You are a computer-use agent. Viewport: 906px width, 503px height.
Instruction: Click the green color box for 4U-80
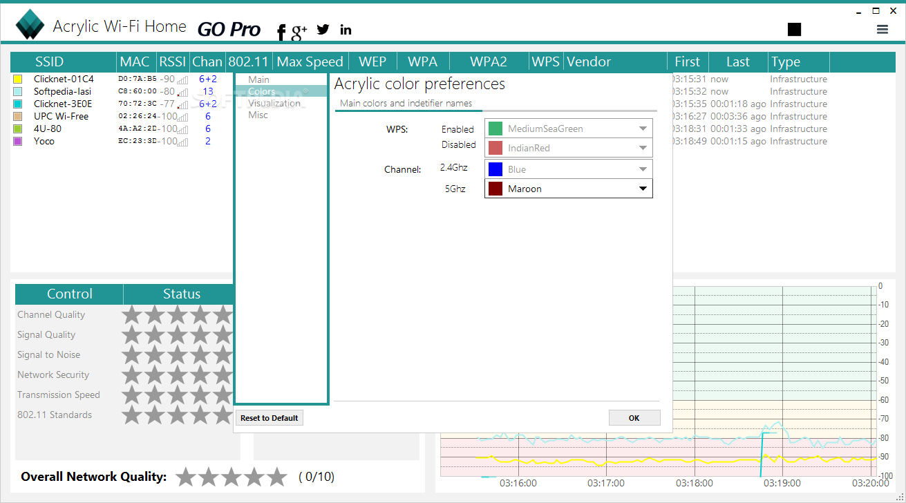pos(18,129)
